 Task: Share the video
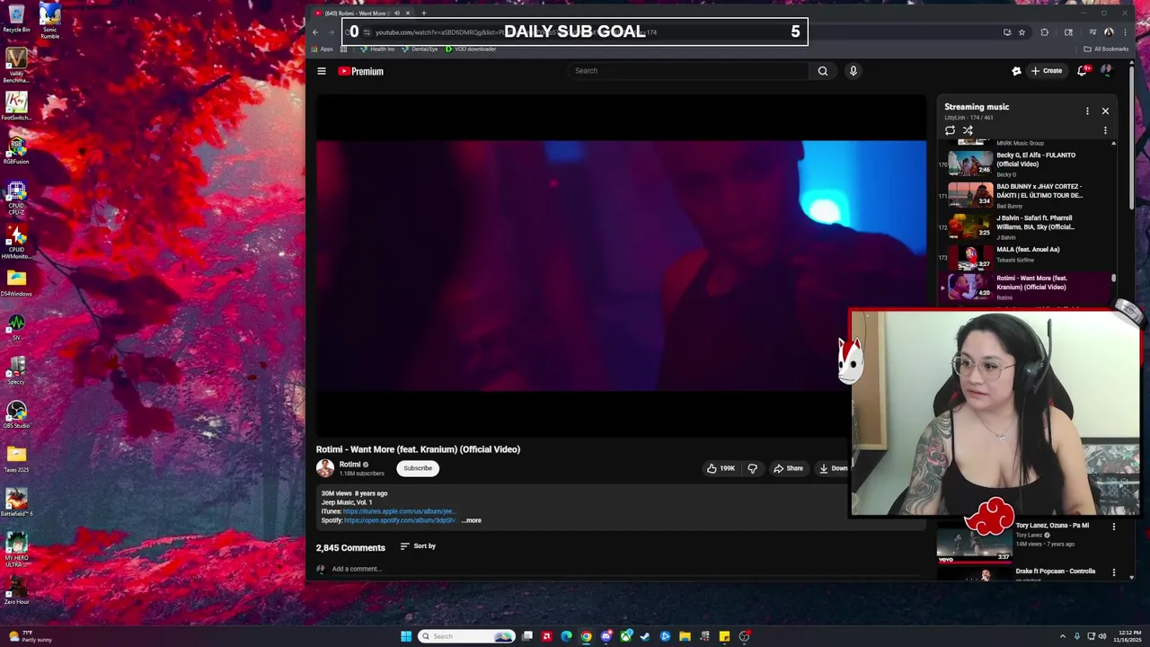coord(788,468)
